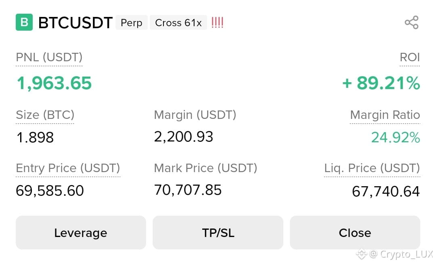Tap the PNL (USDT) label for details
The height and width of the screenshot is (264, 436).
pyautogui.click(x=49, y=58)
